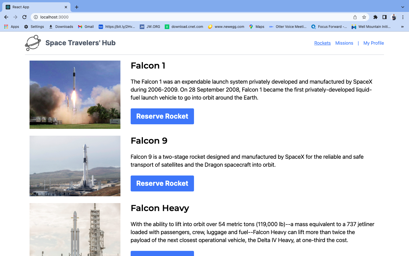Screen dimensions: 409x256
Task: Open the JW.ORG bookmark
Action: (x=150, y=27)
